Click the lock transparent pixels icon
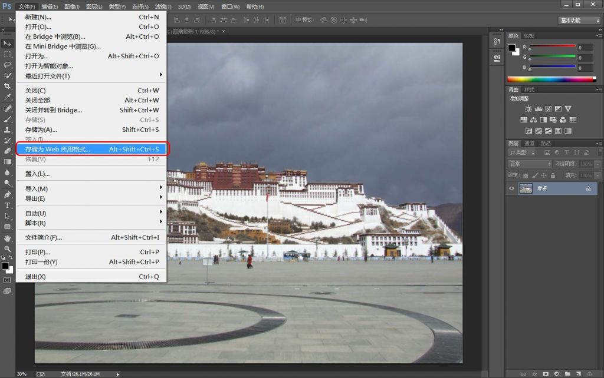Image resolution: width=604 pixels, height=378 pixels. 525,175
